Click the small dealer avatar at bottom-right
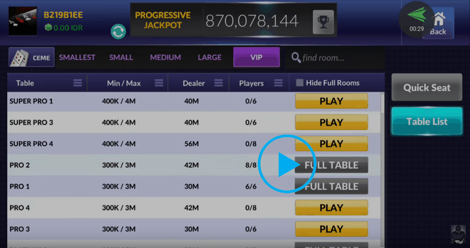Image resolution: width=470 pixels, height=248 pixels. tap(459, 234)
